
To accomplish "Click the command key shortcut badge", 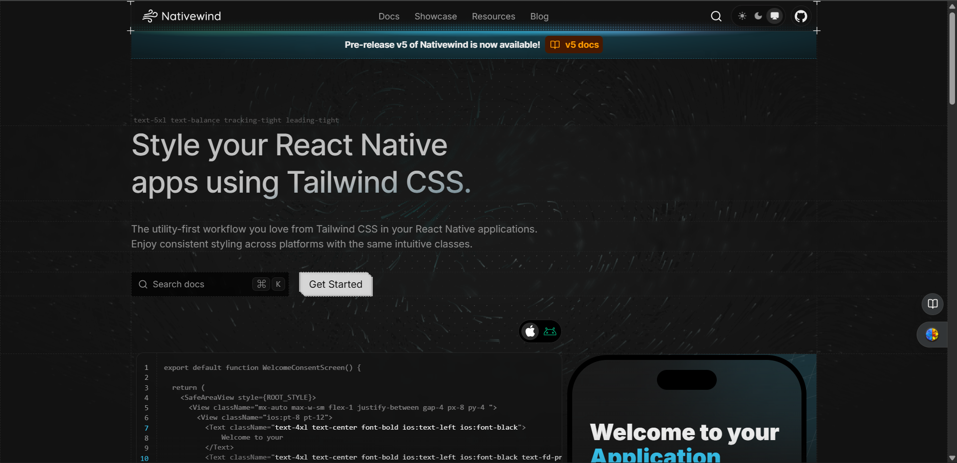I will [261, 284].
